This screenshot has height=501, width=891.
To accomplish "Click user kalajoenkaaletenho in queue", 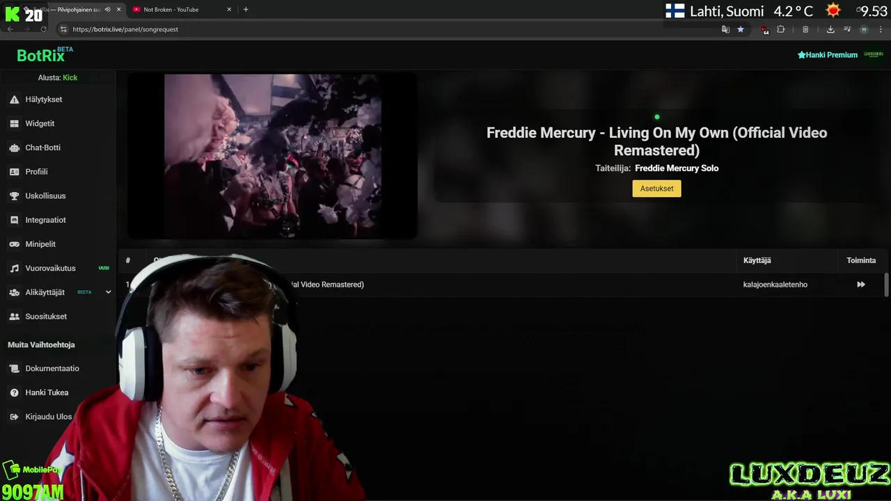I will coord(775,285).
